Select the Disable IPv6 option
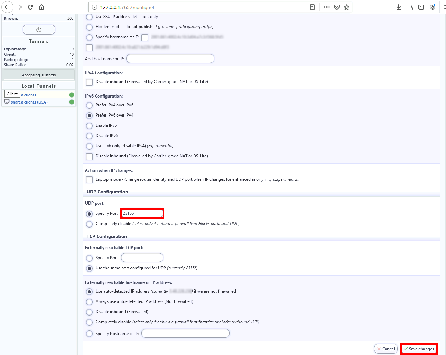 click(90, 136)
